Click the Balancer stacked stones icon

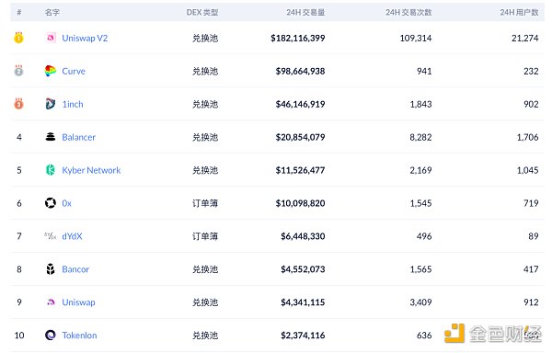[51, 137]
